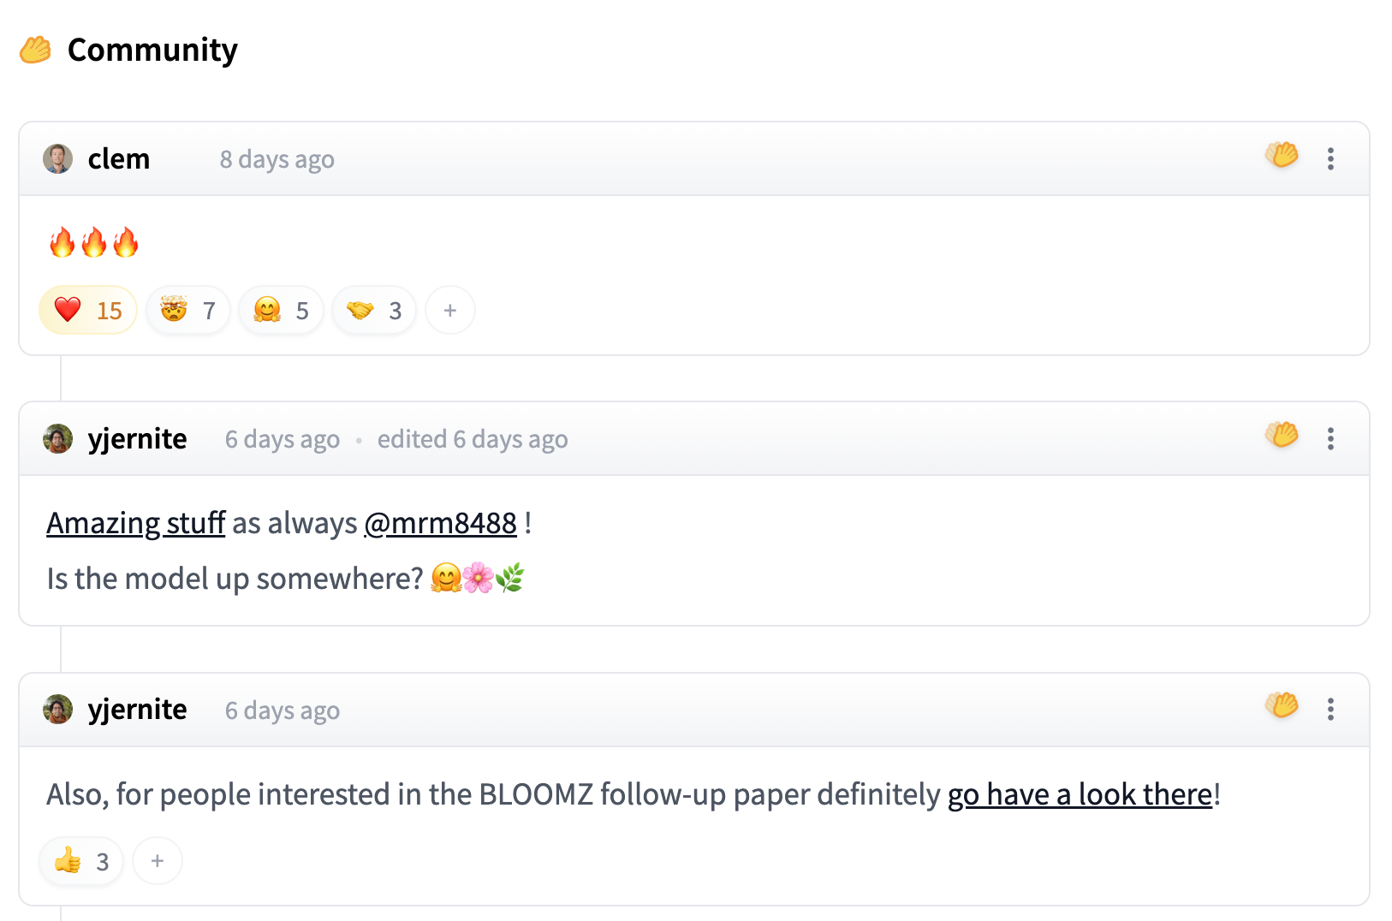
Task: Open the three-dot menu on the BLOOMZ comment
Action: [1330, 710]
